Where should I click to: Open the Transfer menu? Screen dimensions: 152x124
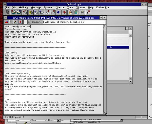click(49, 8)
